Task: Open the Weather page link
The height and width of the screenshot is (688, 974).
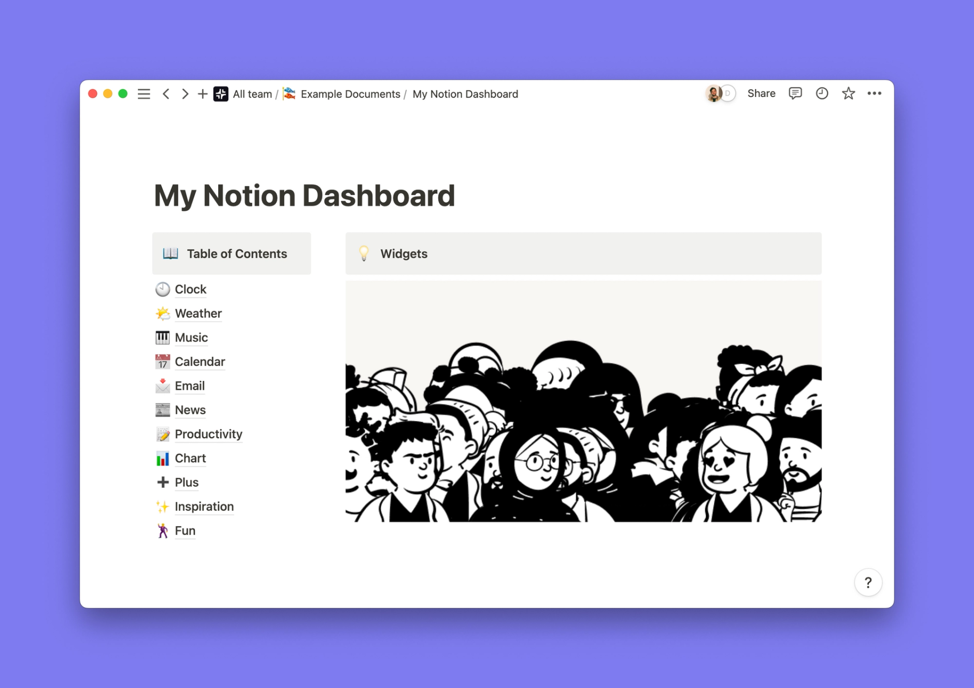Action: click(198, 313)
